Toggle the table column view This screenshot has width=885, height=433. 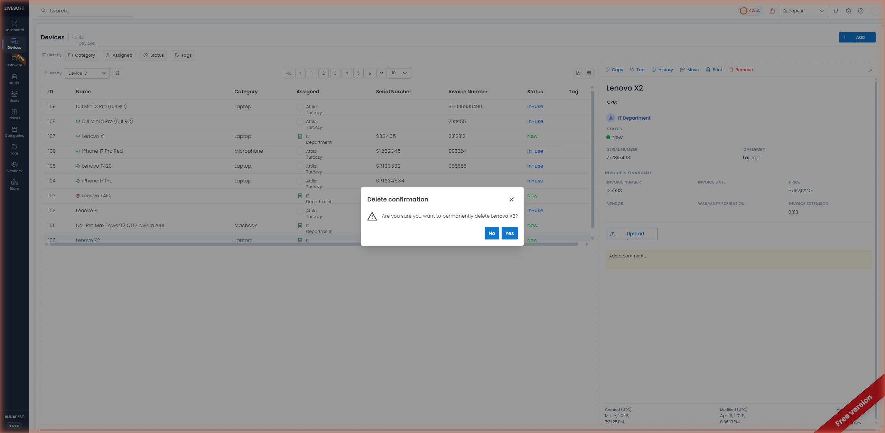(588, 73)
